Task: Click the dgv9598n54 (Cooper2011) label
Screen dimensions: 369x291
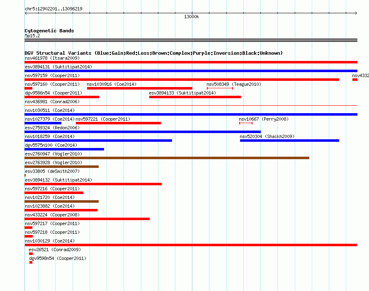Action: 58,258
